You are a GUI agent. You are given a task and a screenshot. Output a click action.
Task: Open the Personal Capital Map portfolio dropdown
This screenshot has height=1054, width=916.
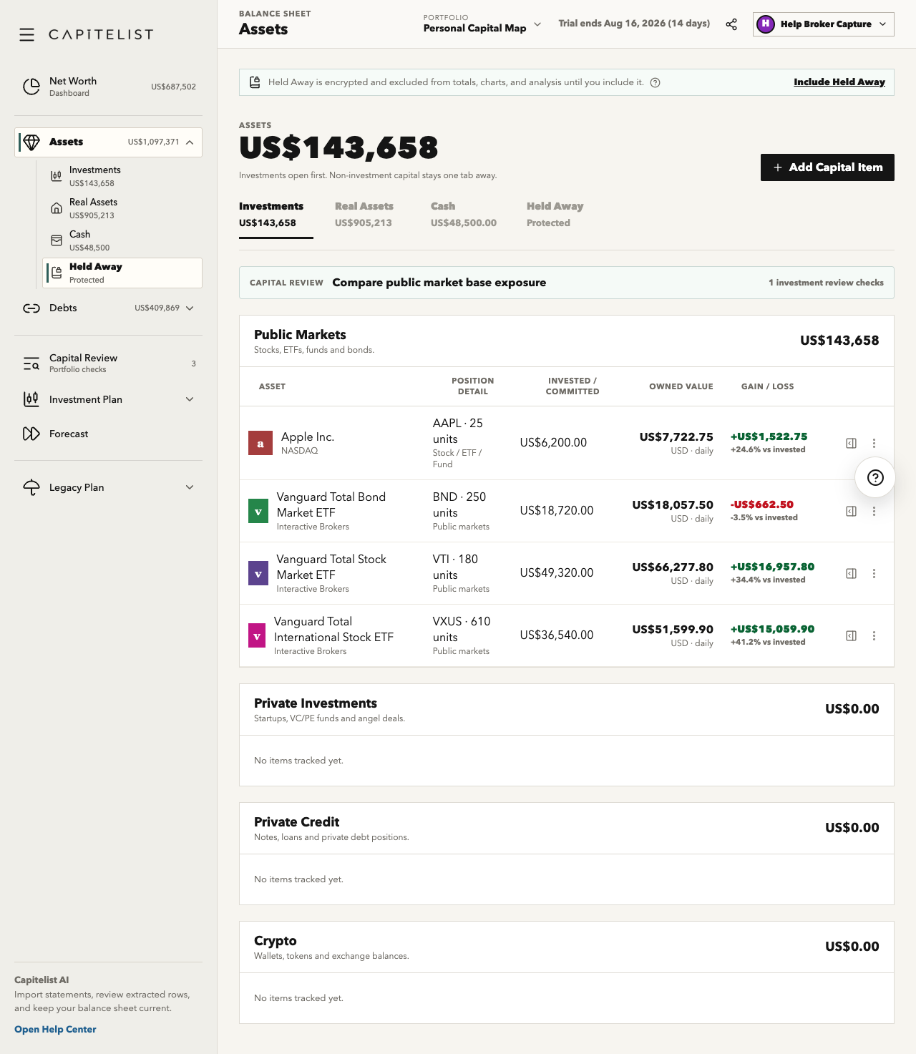[482, 24]
